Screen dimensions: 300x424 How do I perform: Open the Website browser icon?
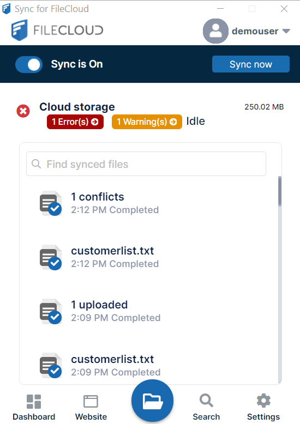point(91,401)
